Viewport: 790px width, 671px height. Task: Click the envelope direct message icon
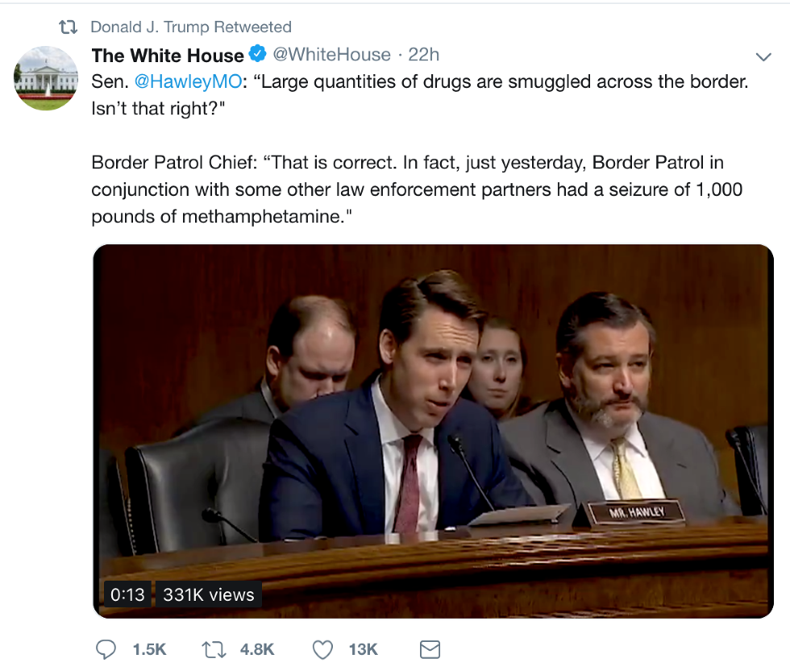tap(430, 649)
